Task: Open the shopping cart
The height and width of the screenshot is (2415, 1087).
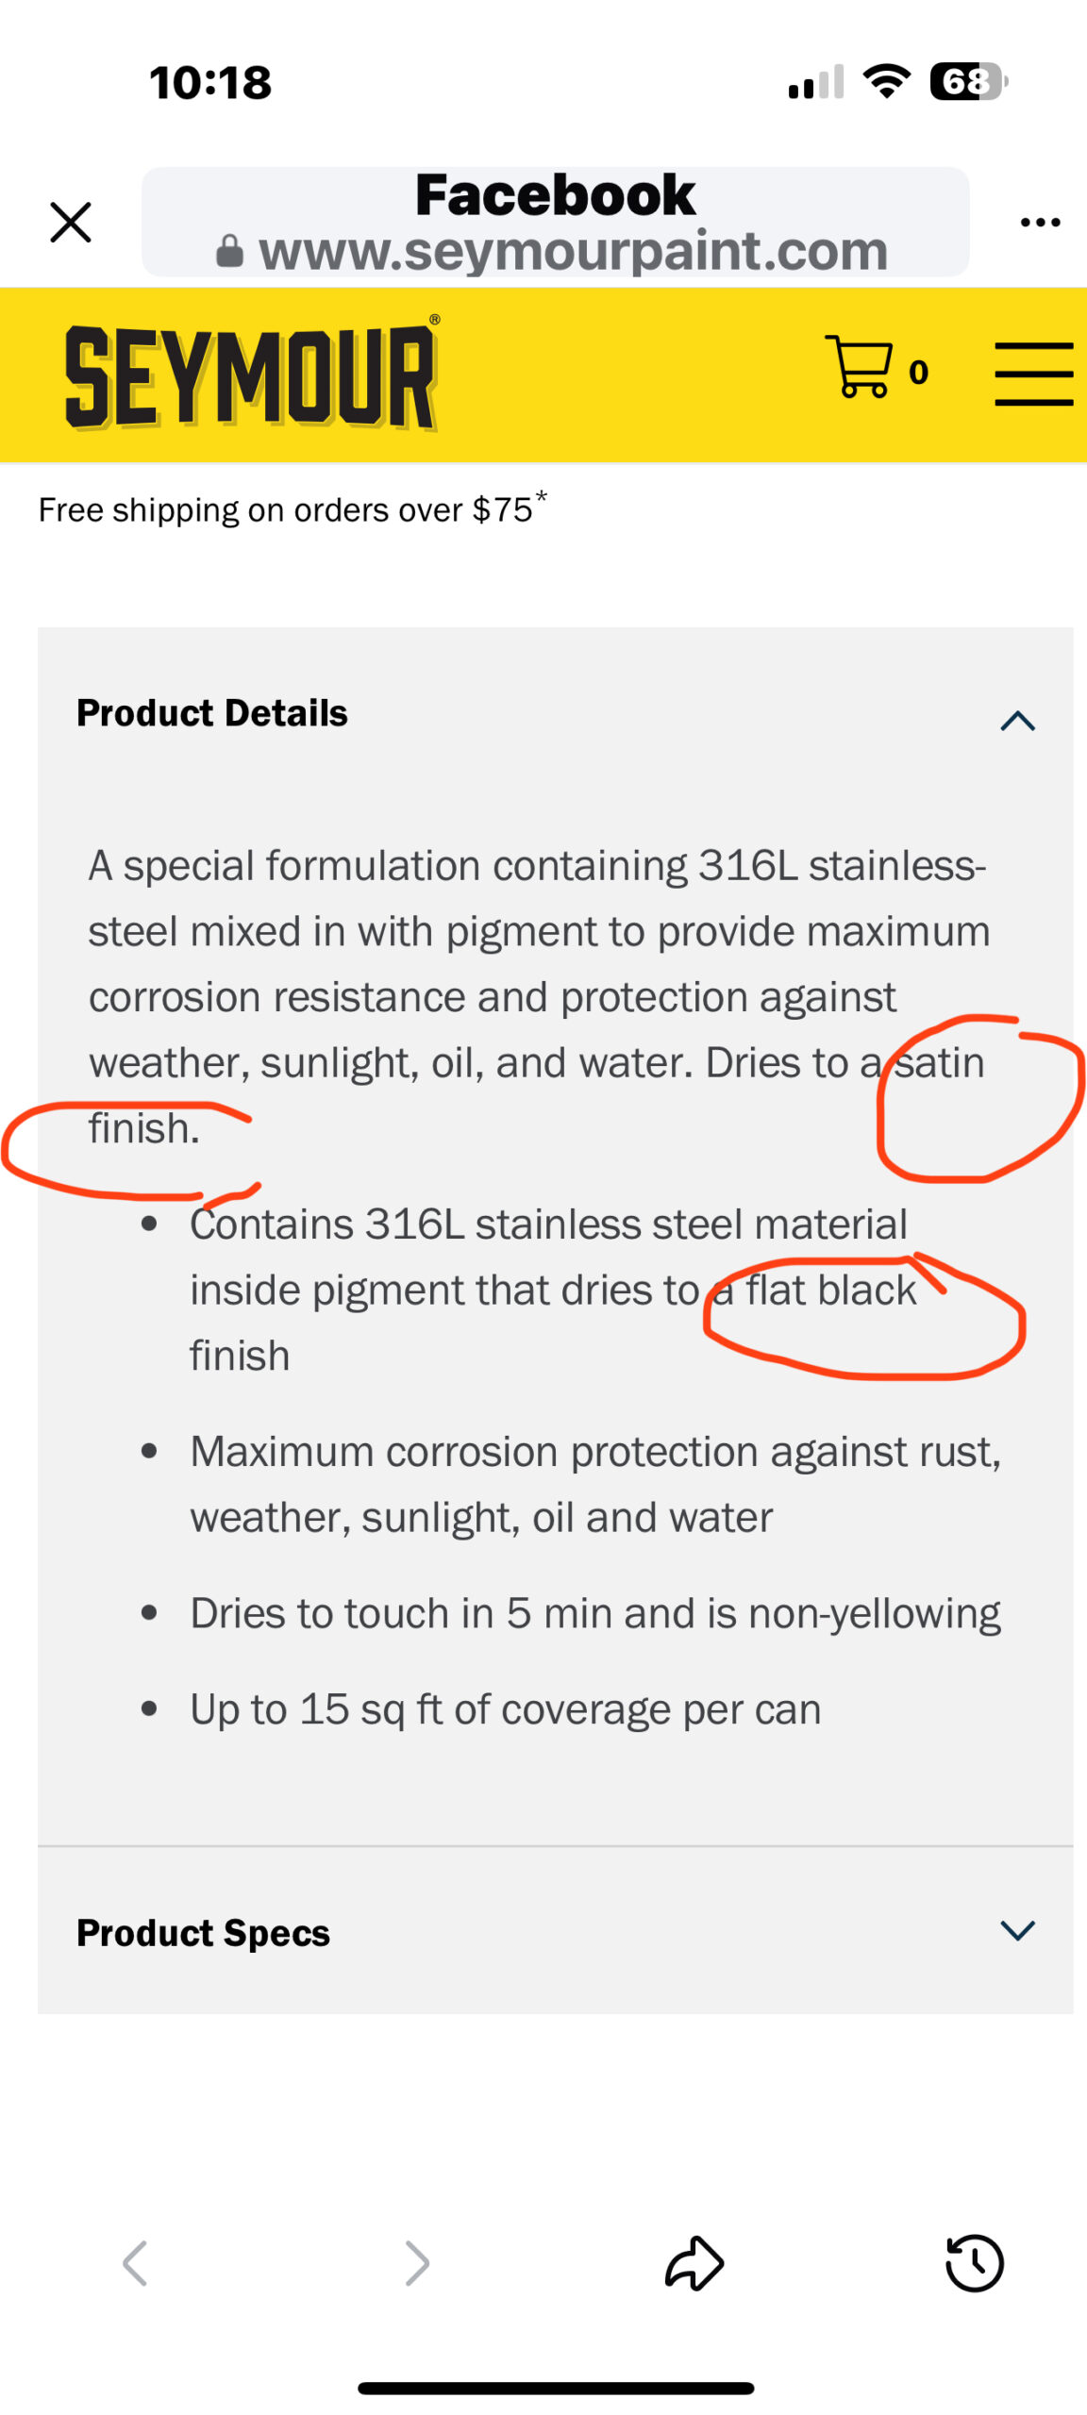Action: [858, 366]
